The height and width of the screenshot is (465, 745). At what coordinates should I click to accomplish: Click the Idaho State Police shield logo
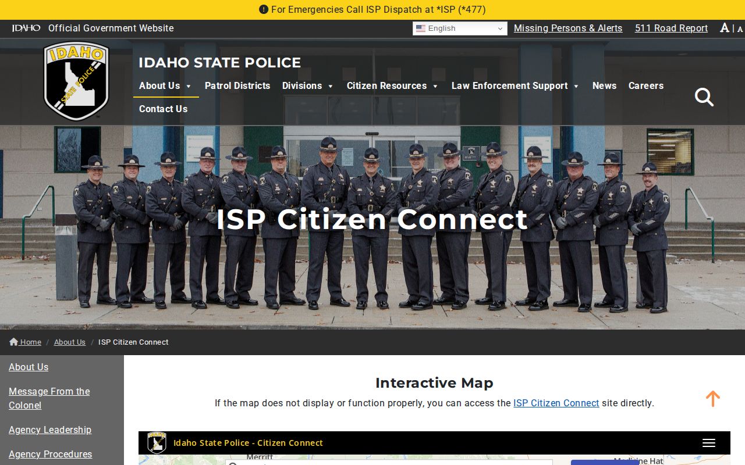(76, 81)
